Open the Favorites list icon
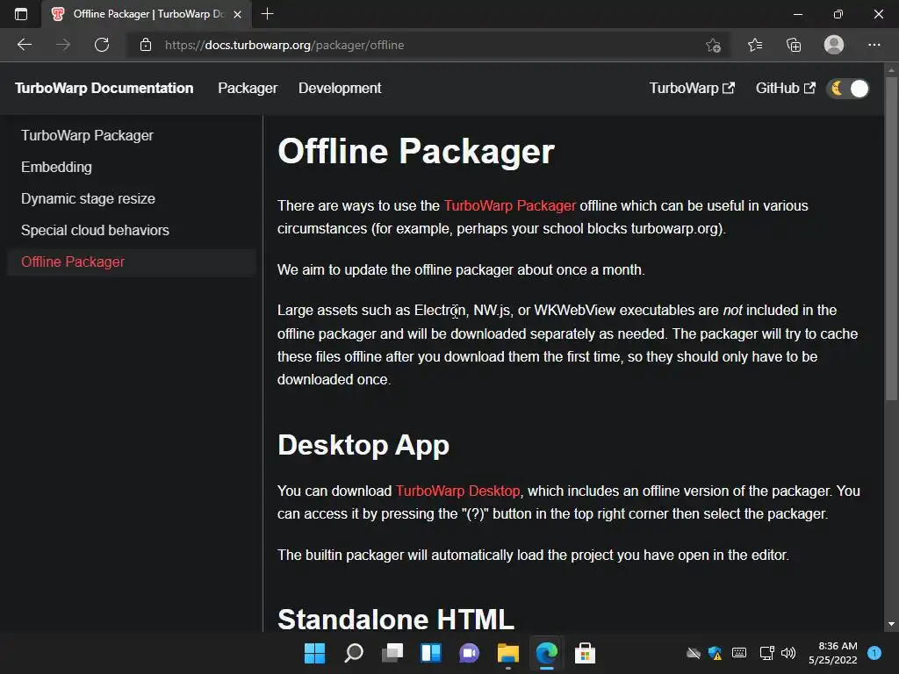899x674 pixels. tap(754, 45)
